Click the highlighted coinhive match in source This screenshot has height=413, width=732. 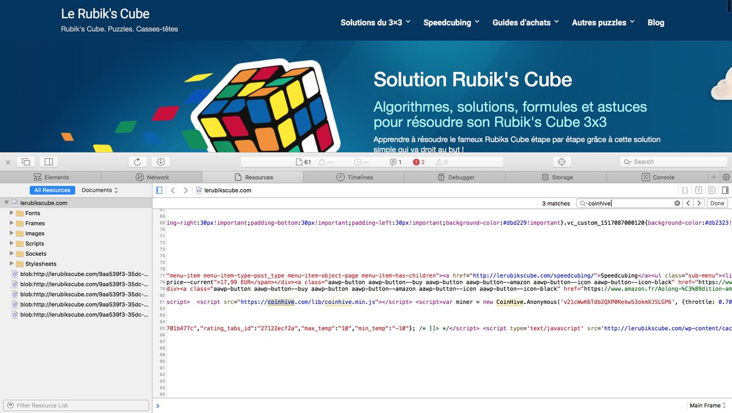point(281,301)
